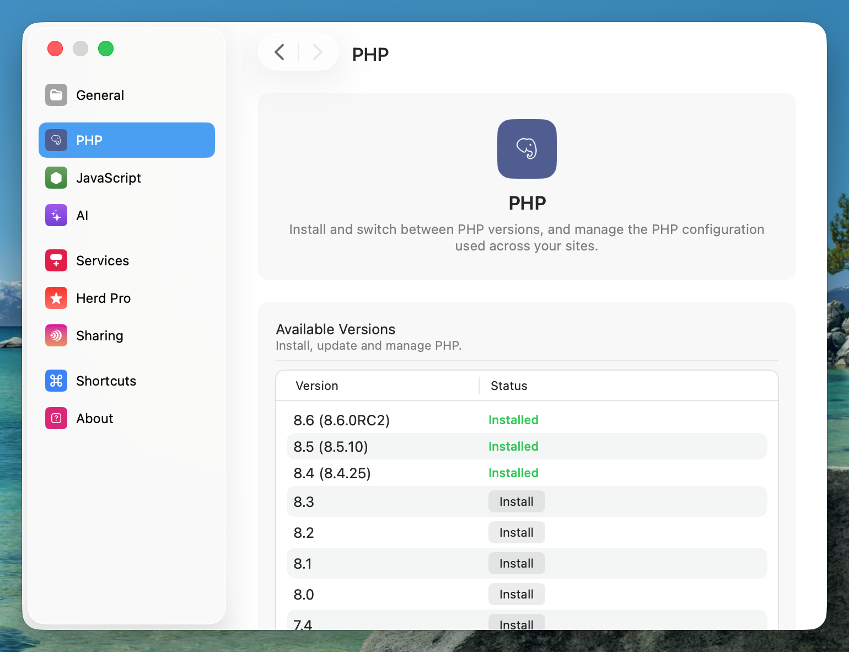This screenshot has width=849, height=652.
Task: Click the 'Install, update and manage PHP.' subtitle
Action: (369, 345)
